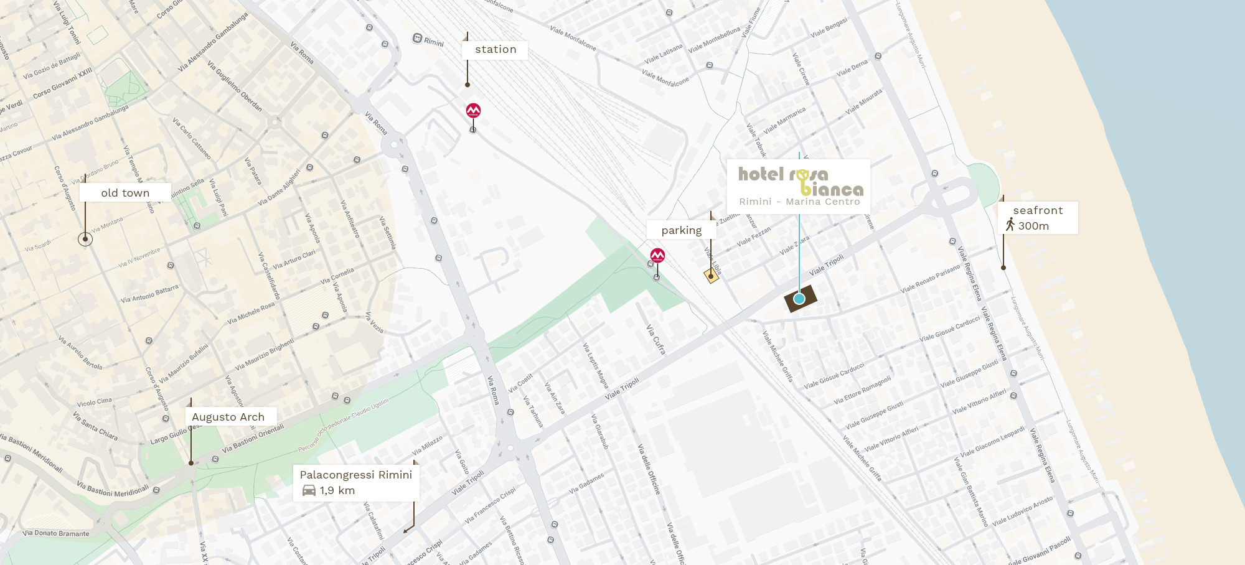Screen dimensions: 1245x565
Task: Open the station label
Action: (x=496, y=50)
